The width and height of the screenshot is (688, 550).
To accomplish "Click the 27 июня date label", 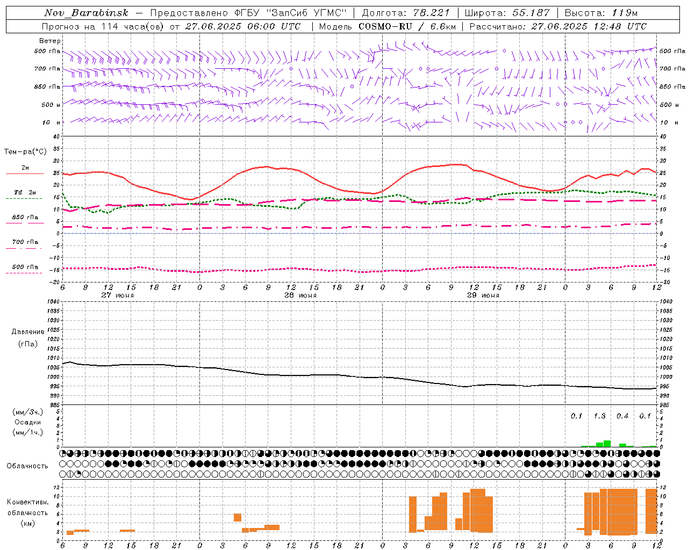I will [118, 295].
